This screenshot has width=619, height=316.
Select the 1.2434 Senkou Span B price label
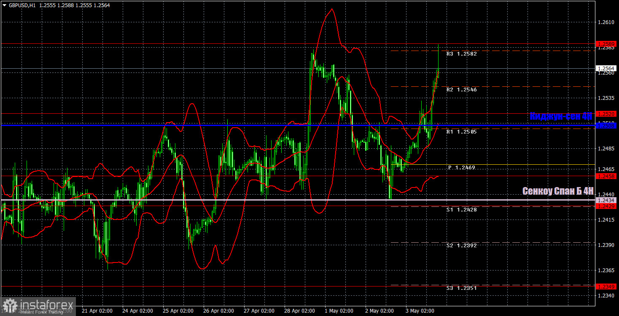point(606,200)
